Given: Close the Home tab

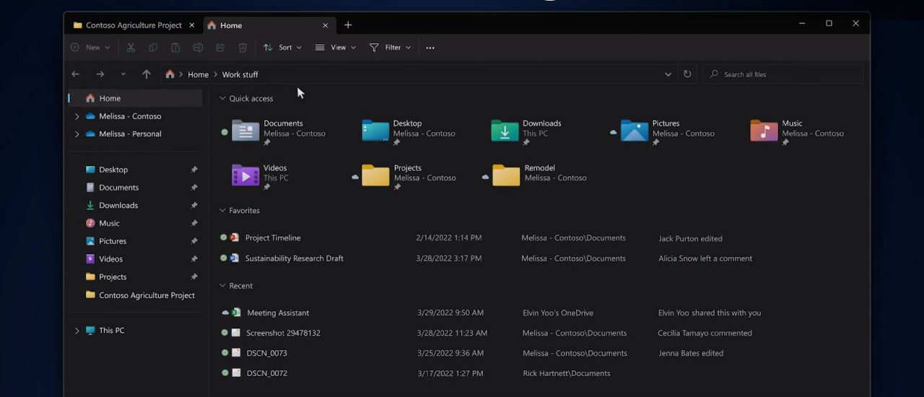Looking at the screenshot, I should 325,25.
